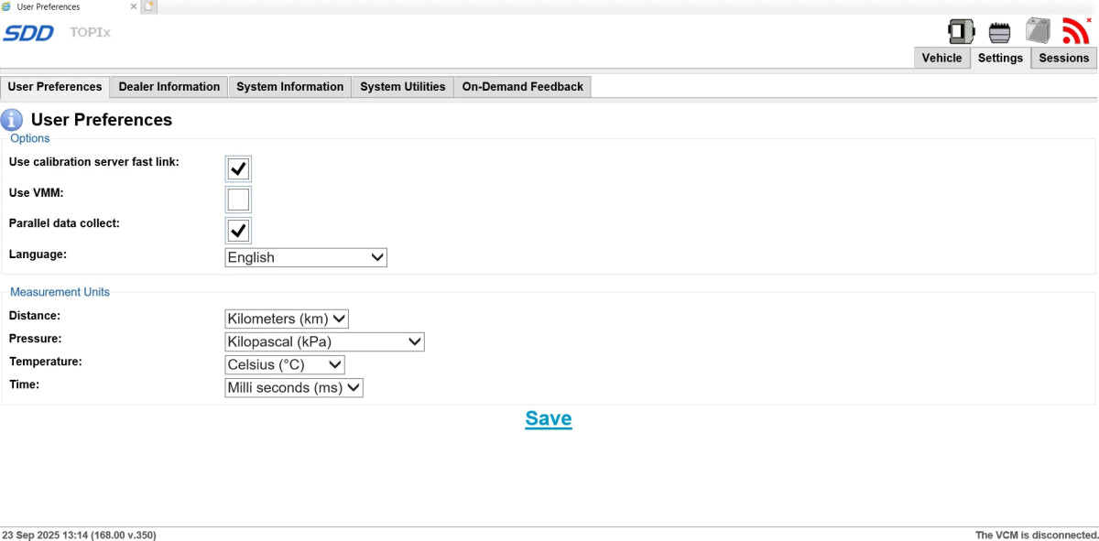Click the vehicle battery status icon
Screen dimensions: 1099x541
point(1038,31)
